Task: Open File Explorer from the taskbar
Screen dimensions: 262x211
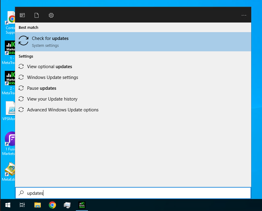Action: coord(37,205)
